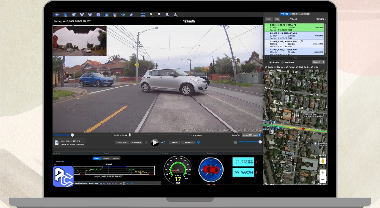Select the Distance graph tab

pyautogui.click(x=106, y=158)
